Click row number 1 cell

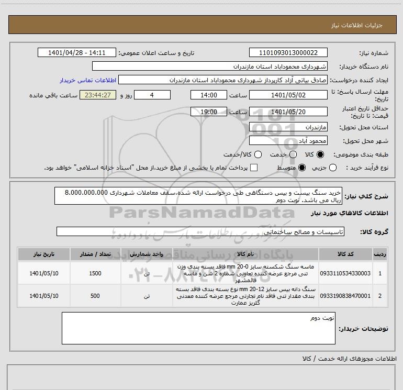[380, 273]
